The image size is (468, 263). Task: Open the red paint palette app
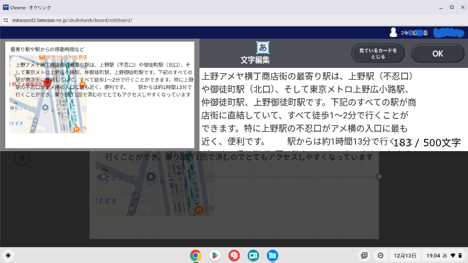click(234, 255)
